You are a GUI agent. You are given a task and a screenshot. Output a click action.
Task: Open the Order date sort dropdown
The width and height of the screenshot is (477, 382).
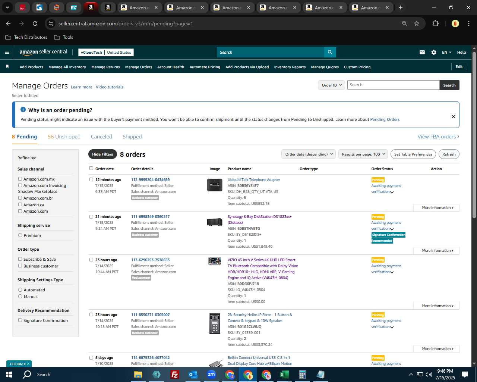309,154
